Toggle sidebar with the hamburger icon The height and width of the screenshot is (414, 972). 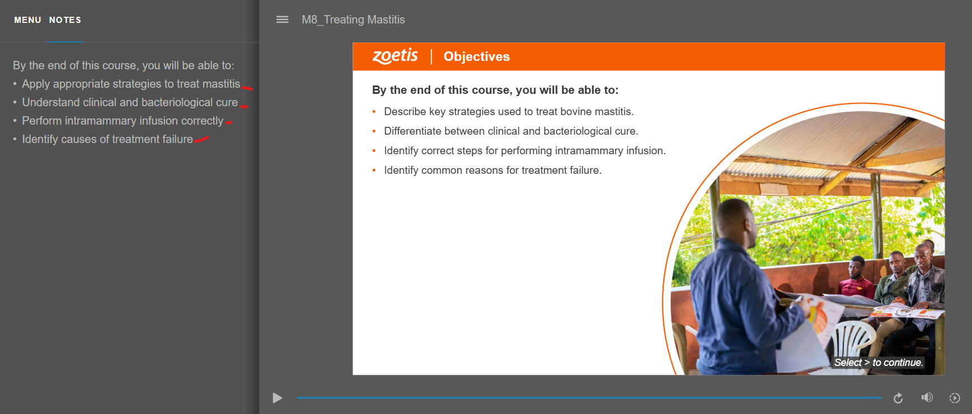[283, 20]
